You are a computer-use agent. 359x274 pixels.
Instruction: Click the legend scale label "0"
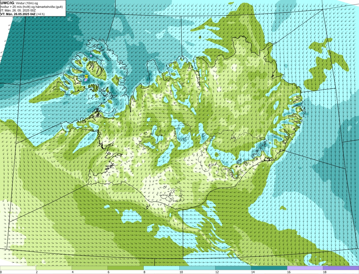pos(1,272)
